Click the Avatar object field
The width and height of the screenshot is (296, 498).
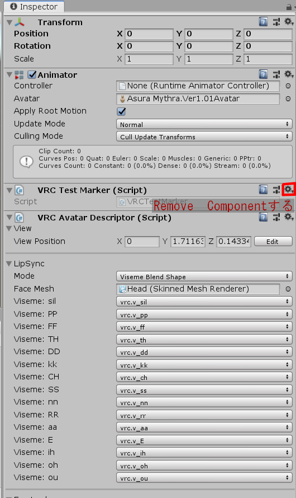[x=198, y=99]
